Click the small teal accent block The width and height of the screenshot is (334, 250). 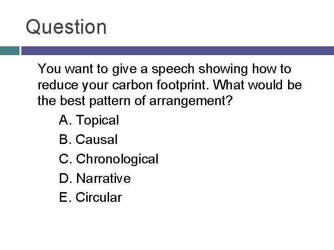point(9,50)
